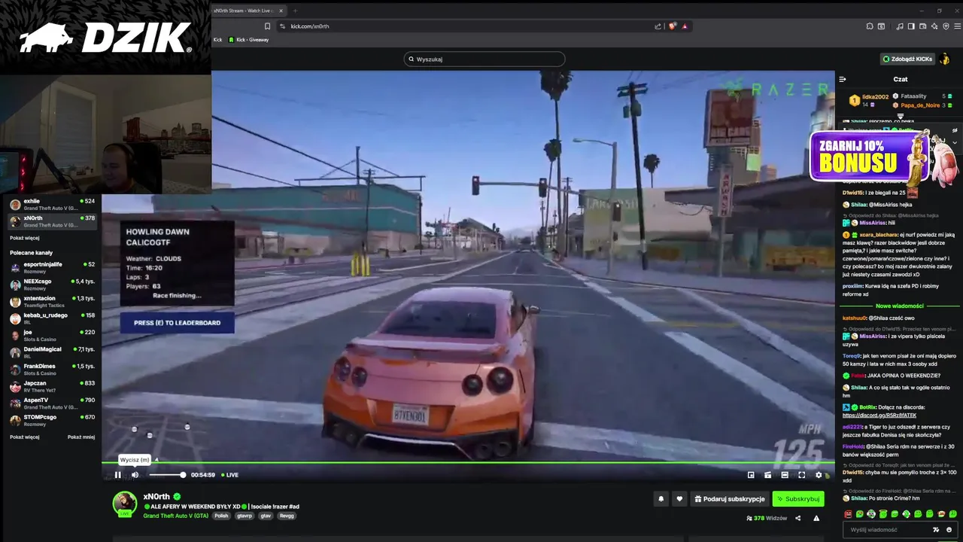Select the gtav tag
This screenshot has width=963, height=542.
click(x=266, y=516)
